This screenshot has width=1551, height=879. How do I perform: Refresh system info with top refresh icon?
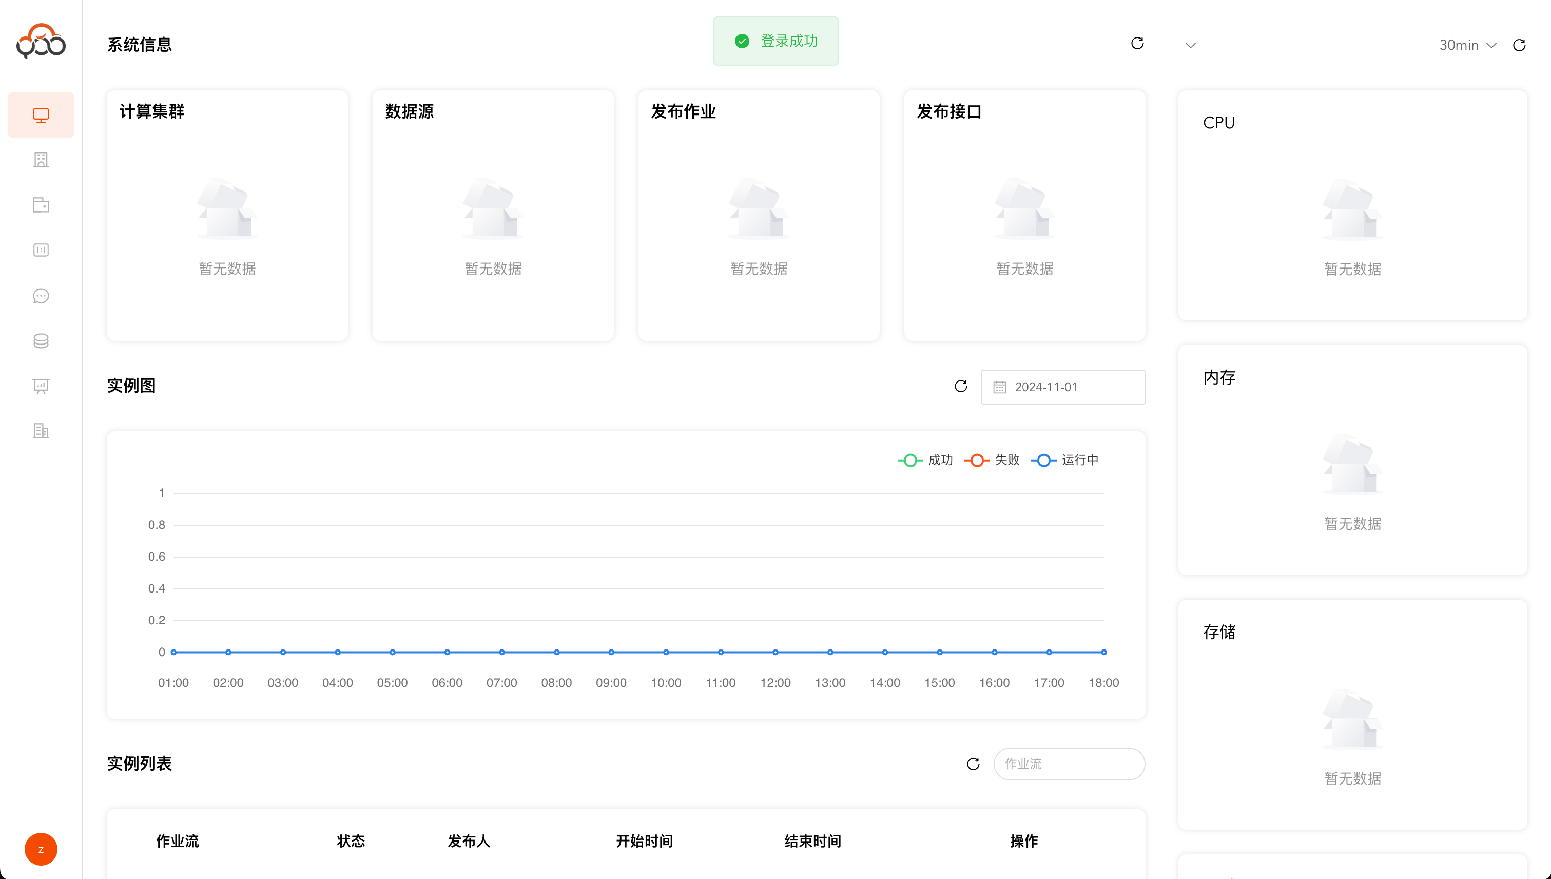point(1137,44)
